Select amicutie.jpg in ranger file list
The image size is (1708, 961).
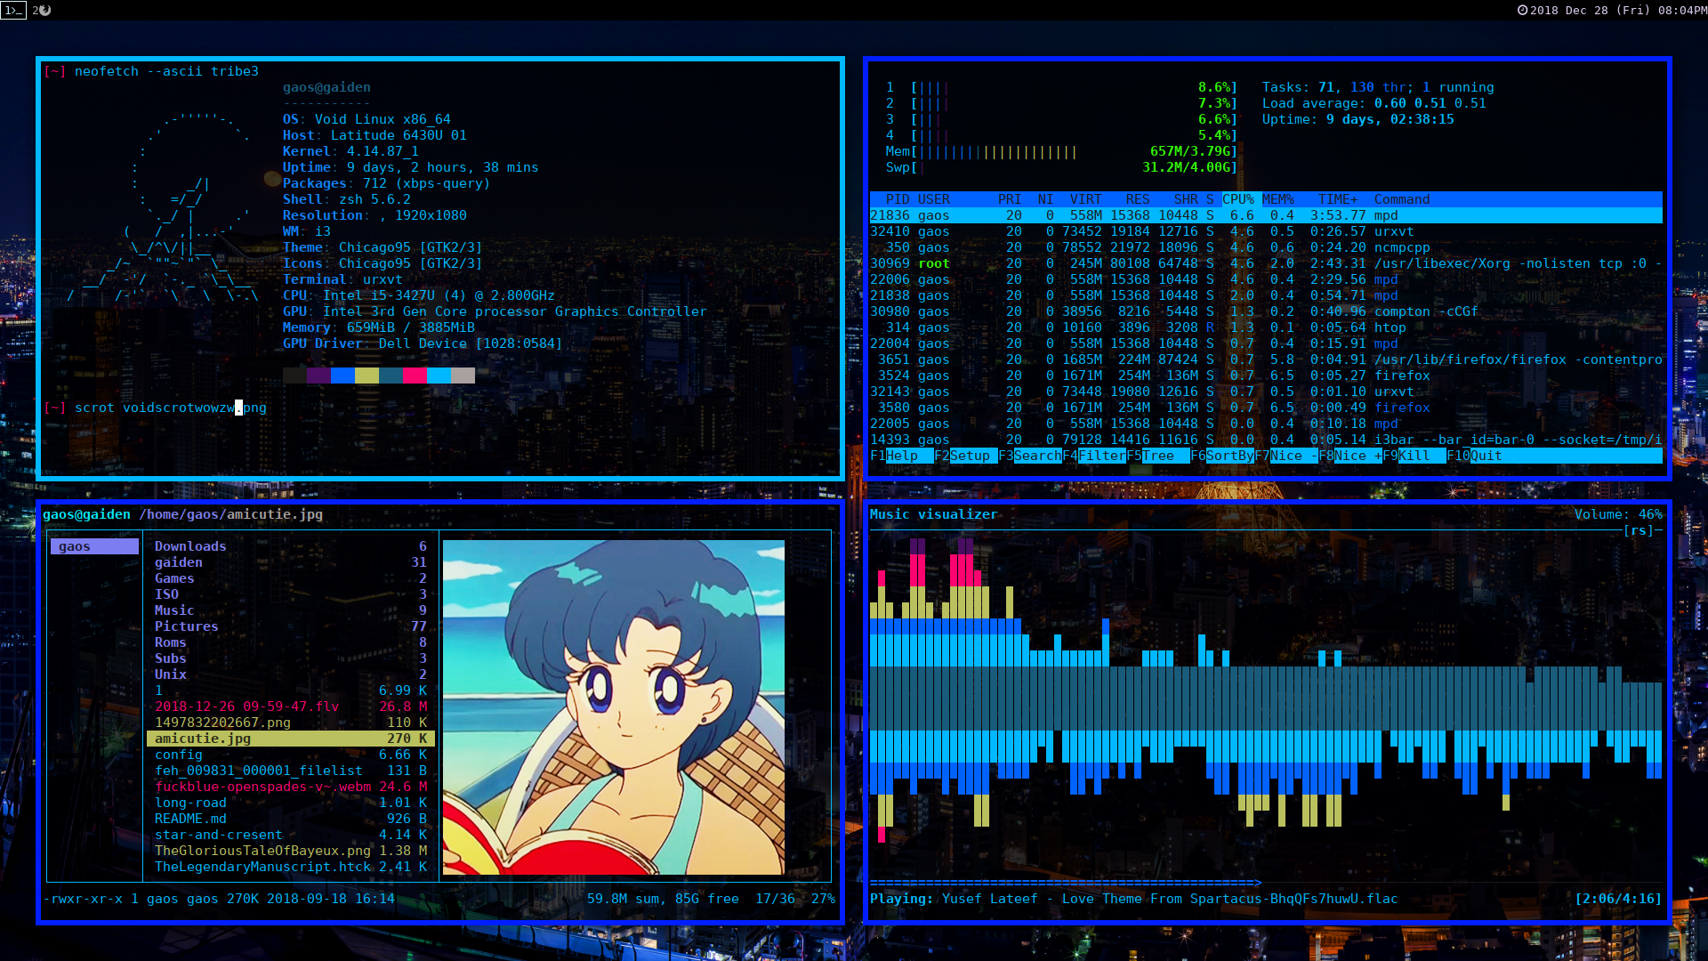pos(290,739)
